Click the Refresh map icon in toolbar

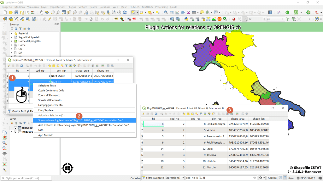pyautogui.click(x=125, y=13)
